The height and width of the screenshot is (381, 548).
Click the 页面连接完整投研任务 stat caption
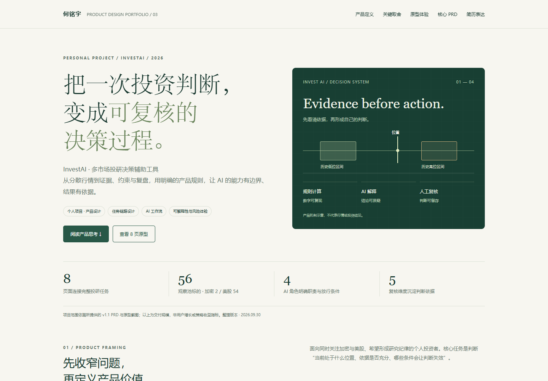coord(86,291)
